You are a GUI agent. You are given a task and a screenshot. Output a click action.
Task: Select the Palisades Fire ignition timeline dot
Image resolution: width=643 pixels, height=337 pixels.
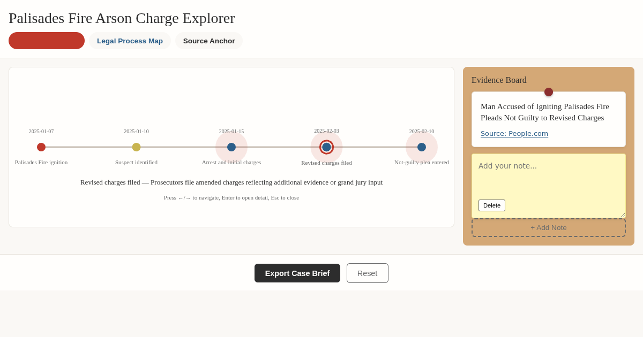41,147
